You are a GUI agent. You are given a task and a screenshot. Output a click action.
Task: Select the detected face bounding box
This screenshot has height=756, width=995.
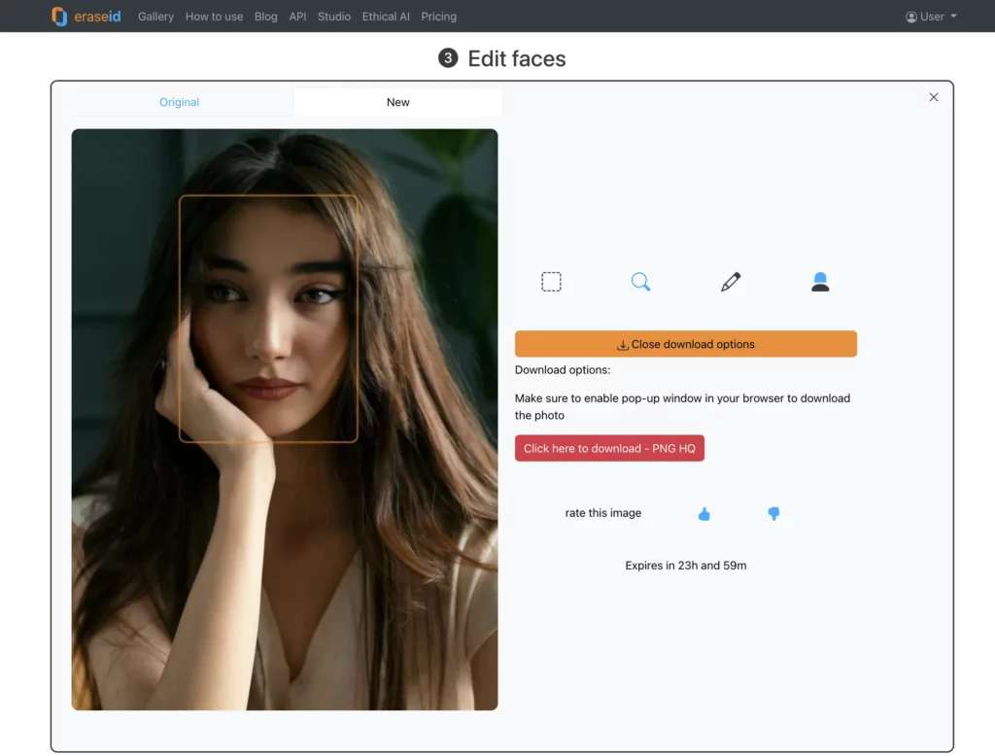(x=269, y=319)
